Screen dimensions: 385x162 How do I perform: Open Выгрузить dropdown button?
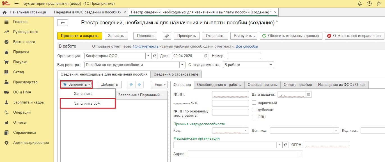244,36
